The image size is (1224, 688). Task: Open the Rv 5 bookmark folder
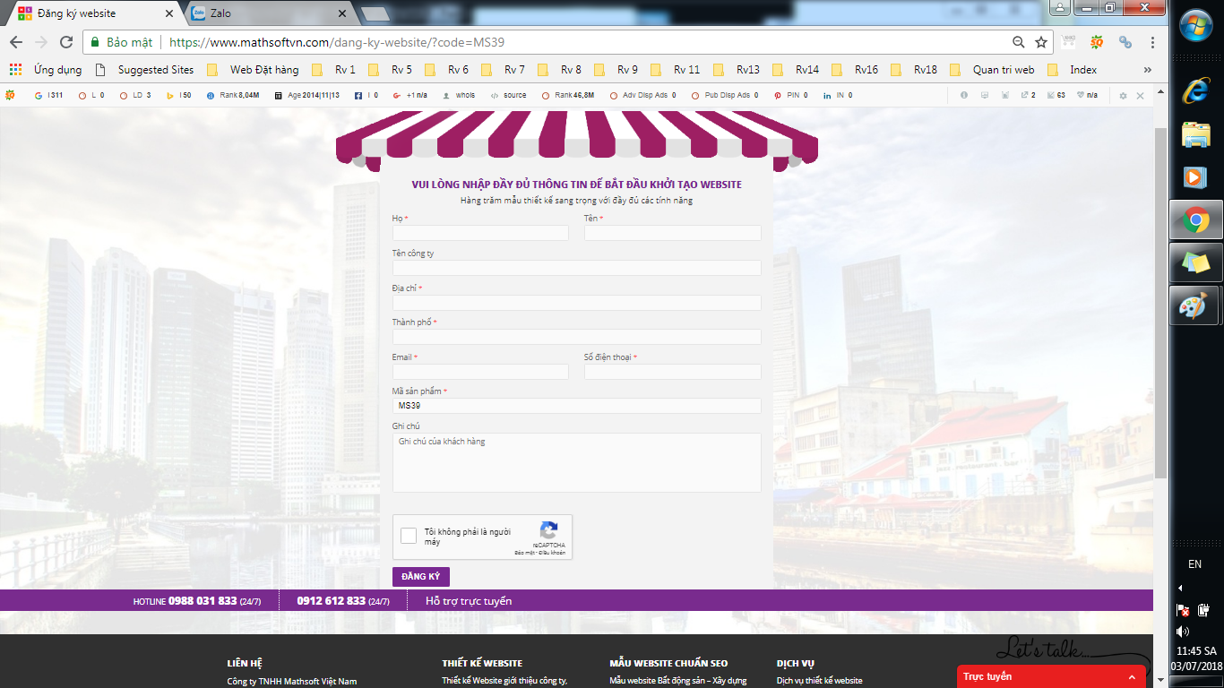pos(390,69)
